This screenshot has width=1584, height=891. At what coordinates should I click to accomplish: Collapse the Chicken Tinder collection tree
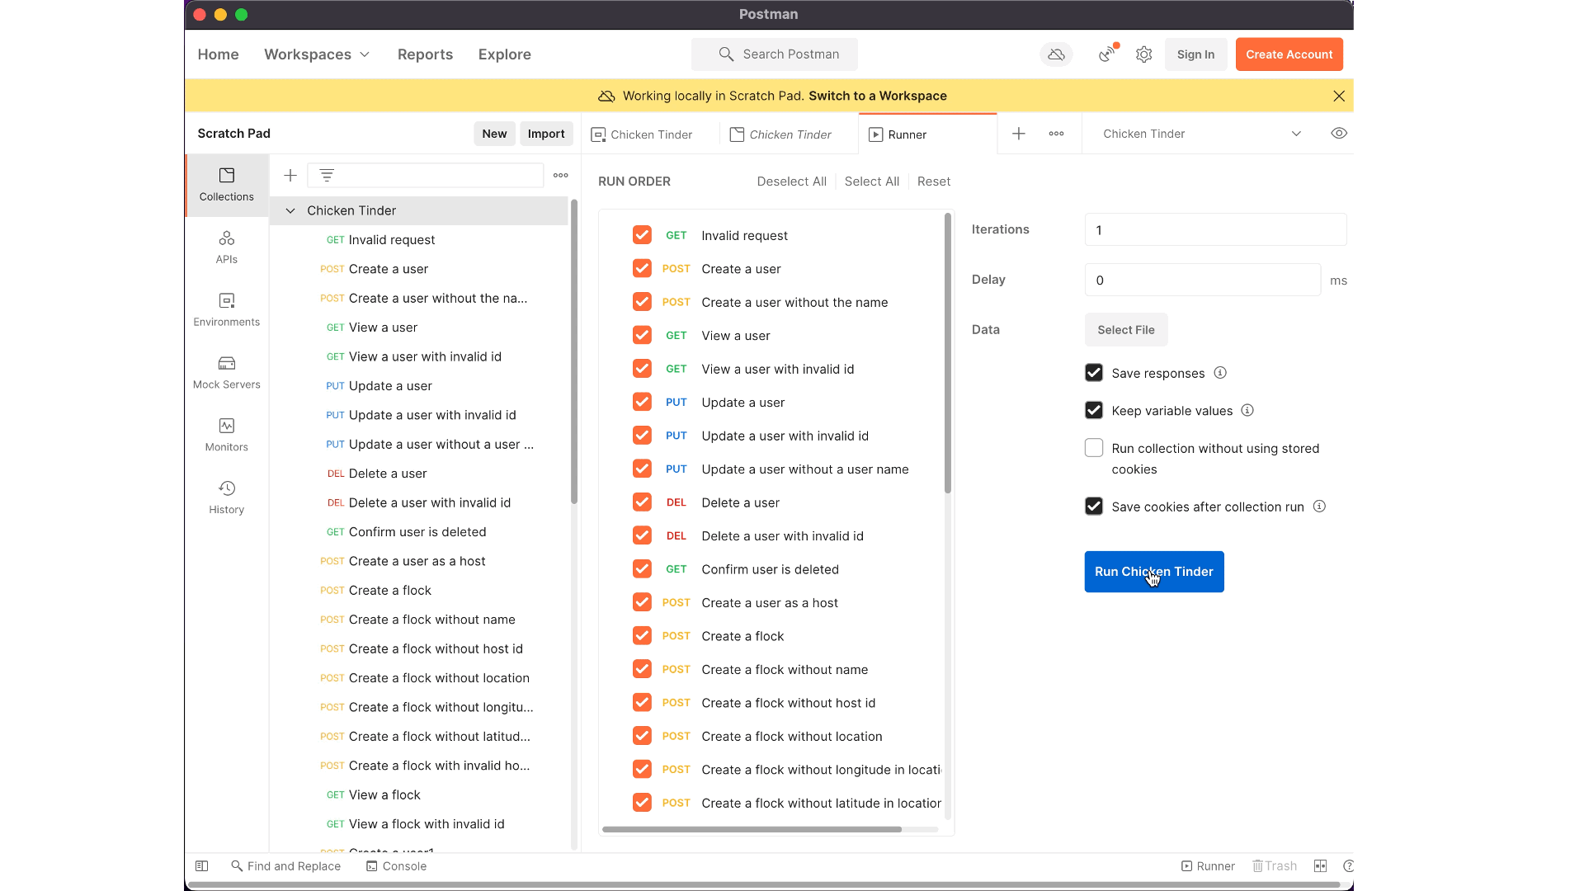(x=290, y=210)
